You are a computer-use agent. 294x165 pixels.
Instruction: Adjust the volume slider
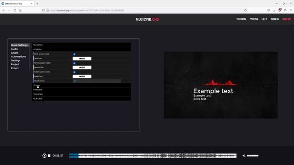(x=252, y=156)
